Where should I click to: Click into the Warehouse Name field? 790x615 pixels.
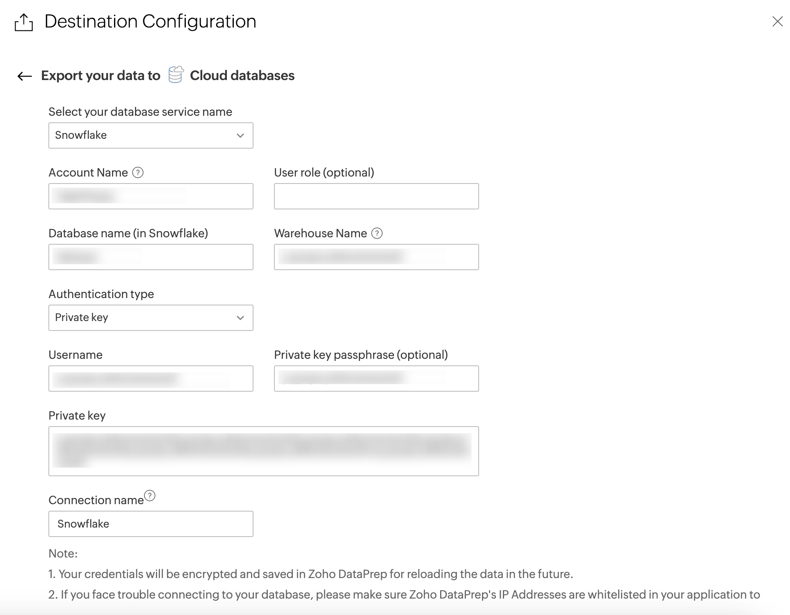(376, 257)
